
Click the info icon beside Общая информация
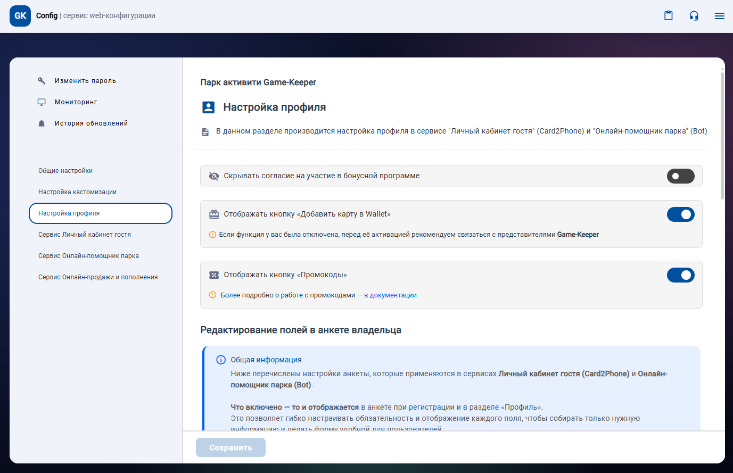pos(221,360)
